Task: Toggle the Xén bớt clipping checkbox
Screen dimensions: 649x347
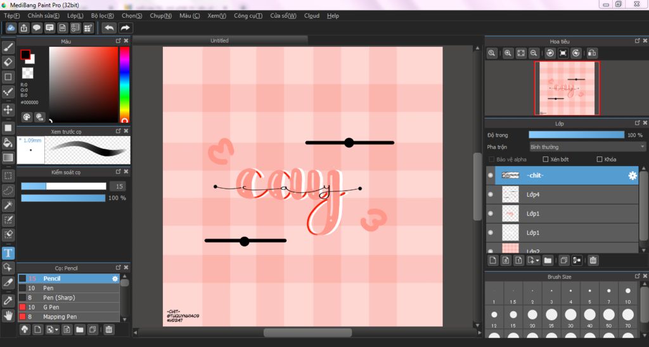Action: 546,159
